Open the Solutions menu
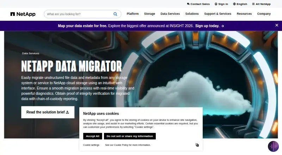The height and width of the screenshot is (155, 282). [x=192, y=14]
